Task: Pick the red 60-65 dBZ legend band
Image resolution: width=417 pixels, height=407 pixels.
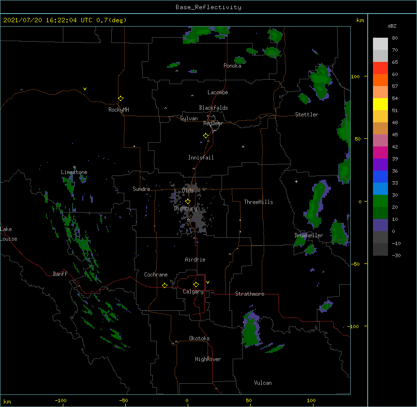Action: (x=380, y=68)
